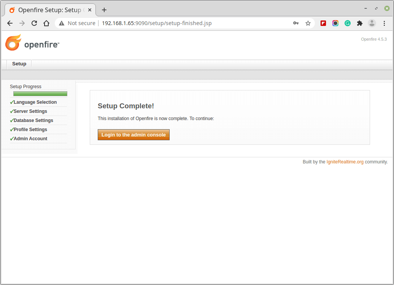Bookmark this page with the star
Viewport: 394px width, 285px height.
pyautogui.click(x=308, y=23)
